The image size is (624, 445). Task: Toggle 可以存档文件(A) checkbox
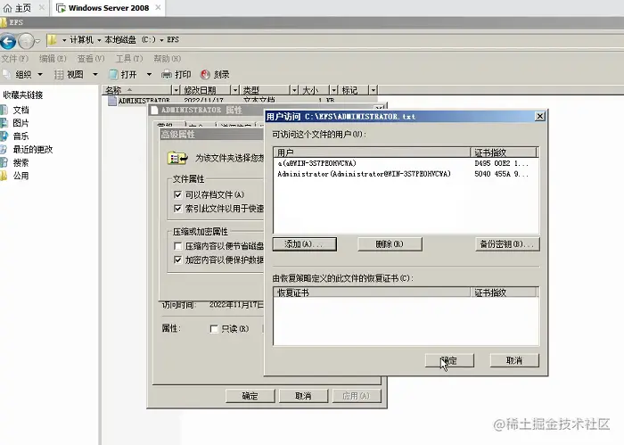[x=178, y=194]
